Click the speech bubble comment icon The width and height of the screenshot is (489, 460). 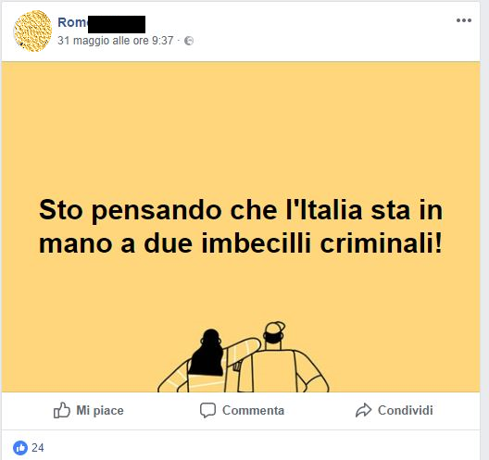click(x=207, y=410)
